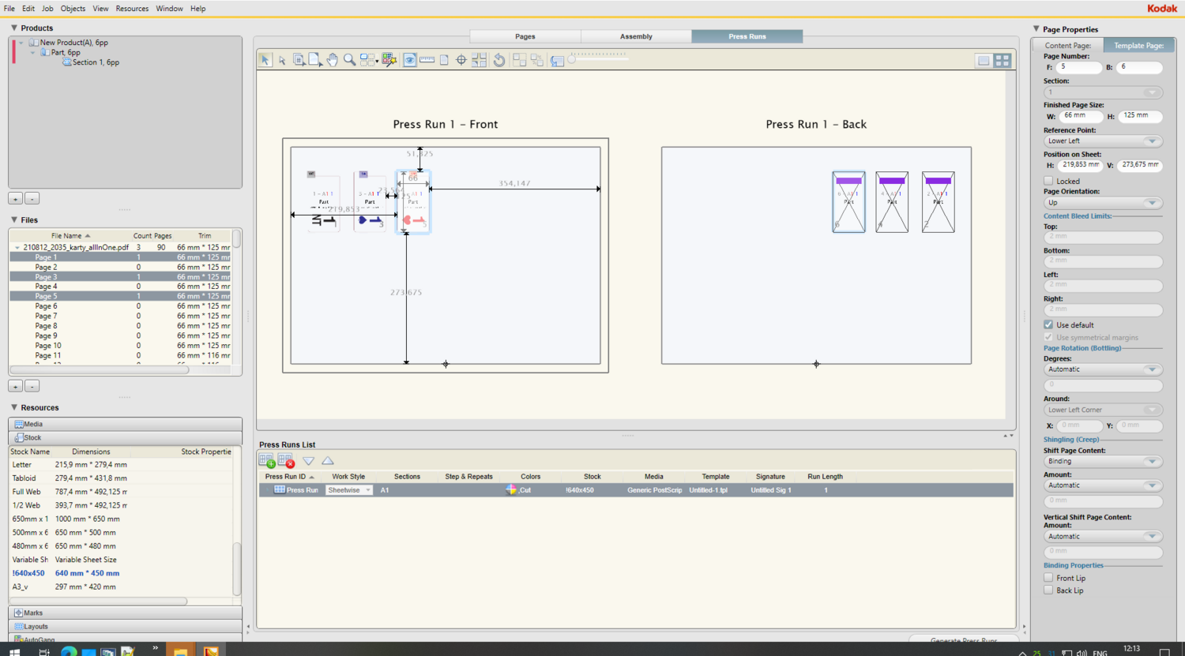Choose the hand pan tool

point(333,60)
